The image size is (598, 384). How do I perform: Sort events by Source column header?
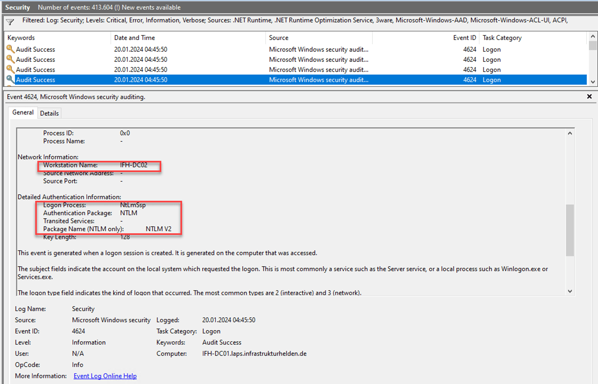319,38
